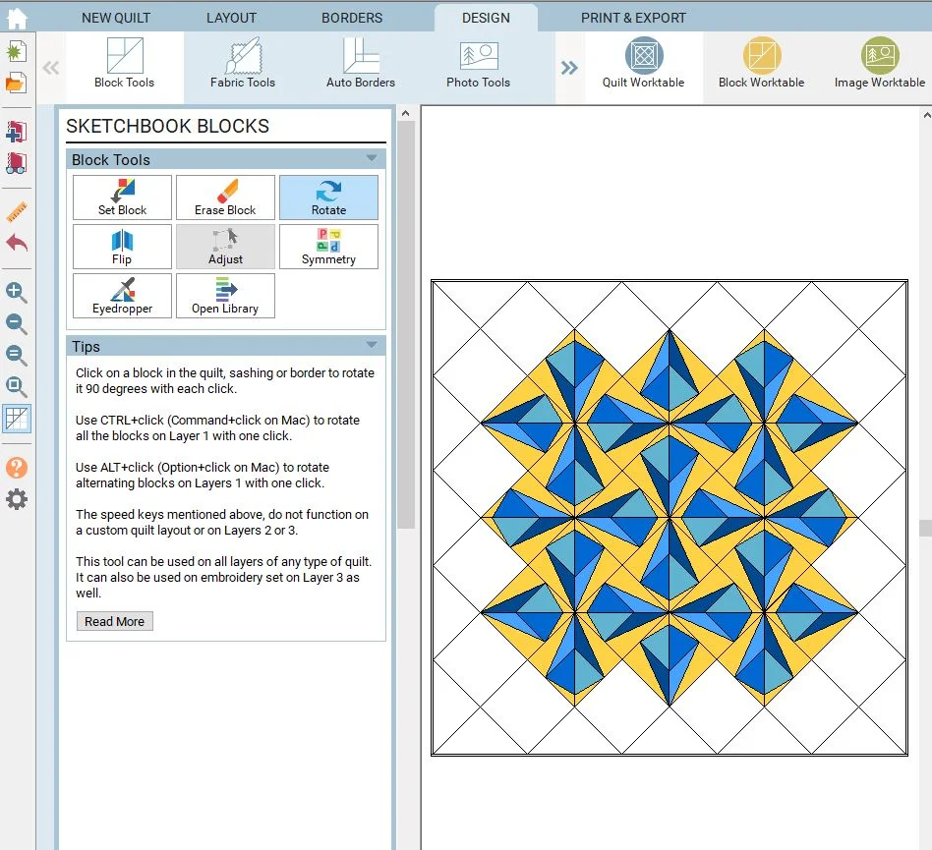Choose the Erase Block tool
The image size is (932, 850).
point(225,198)
